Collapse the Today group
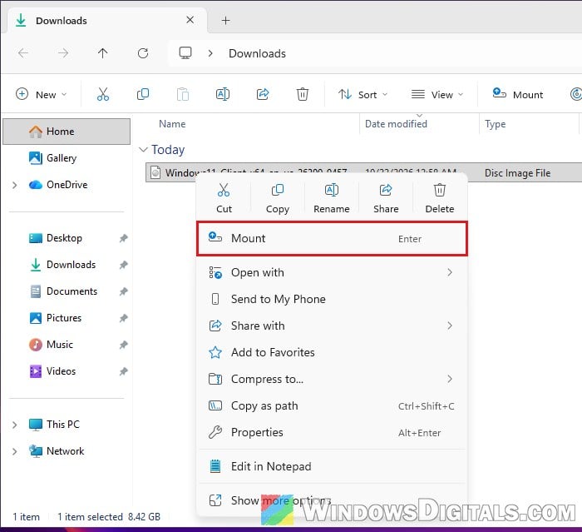The width and height of the screenshot is (582, 532). click(x=143, y=150)
